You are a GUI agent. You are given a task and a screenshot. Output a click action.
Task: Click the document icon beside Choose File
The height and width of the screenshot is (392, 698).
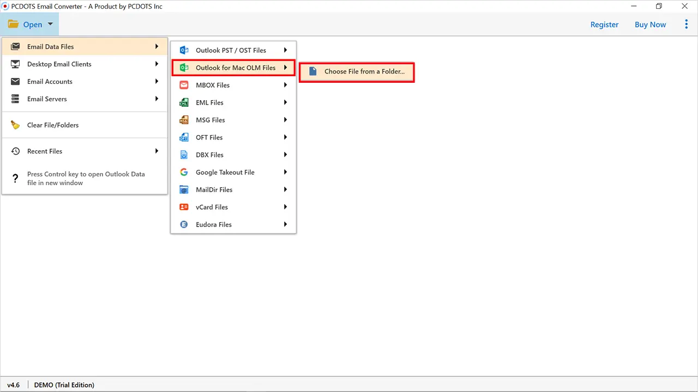pyautogui.click(x=313, y=71)
